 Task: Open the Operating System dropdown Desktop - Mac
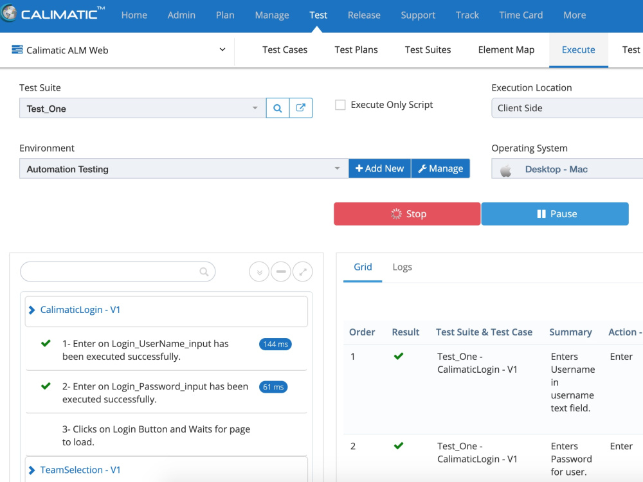click(x=567, y=169)
